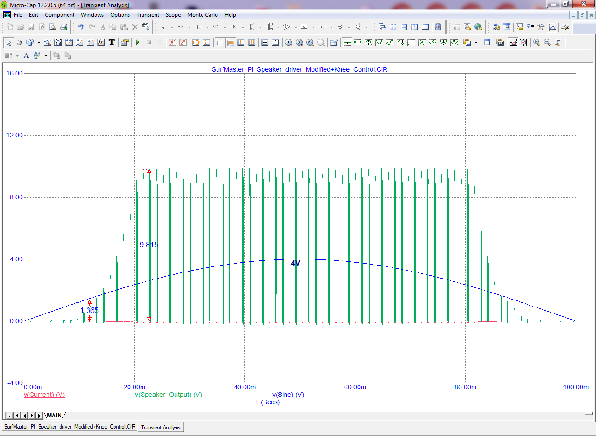Select the Text mode 'T' tool
This screenshot has width=596, height=436.
pos(112,42)
